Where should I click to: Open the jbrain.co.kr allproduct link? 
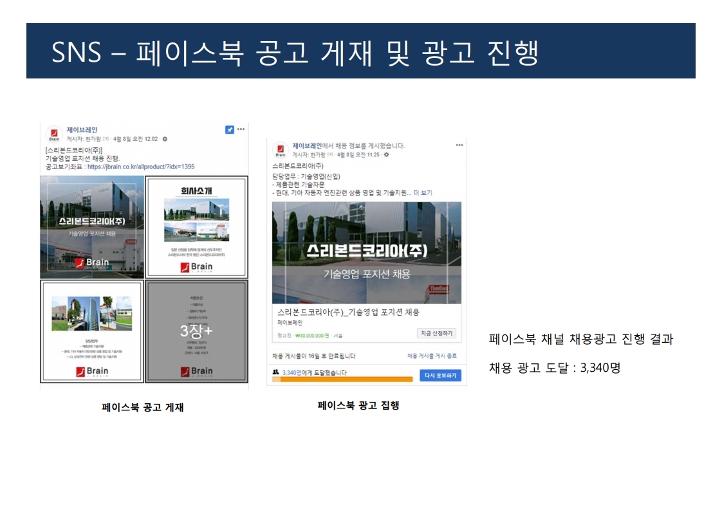point(141,167)
